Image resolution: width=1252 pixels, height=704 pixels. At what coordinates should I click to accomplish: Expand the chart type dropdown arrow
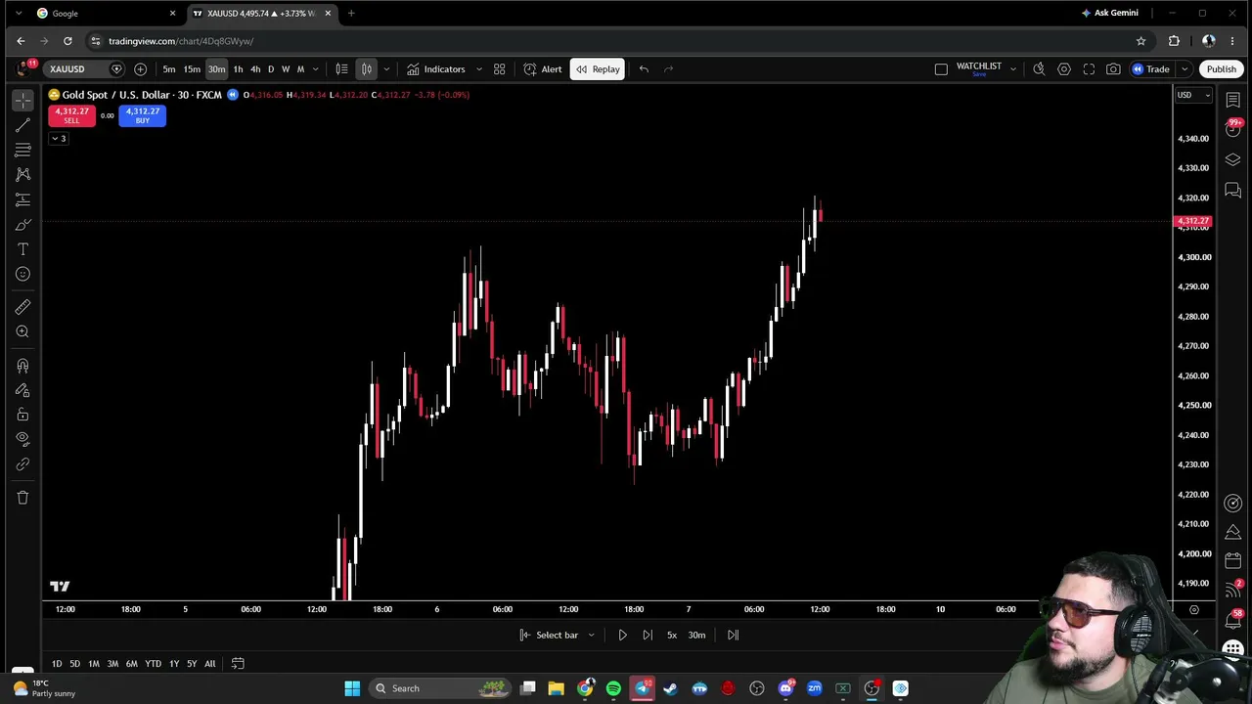click(386, 69)
